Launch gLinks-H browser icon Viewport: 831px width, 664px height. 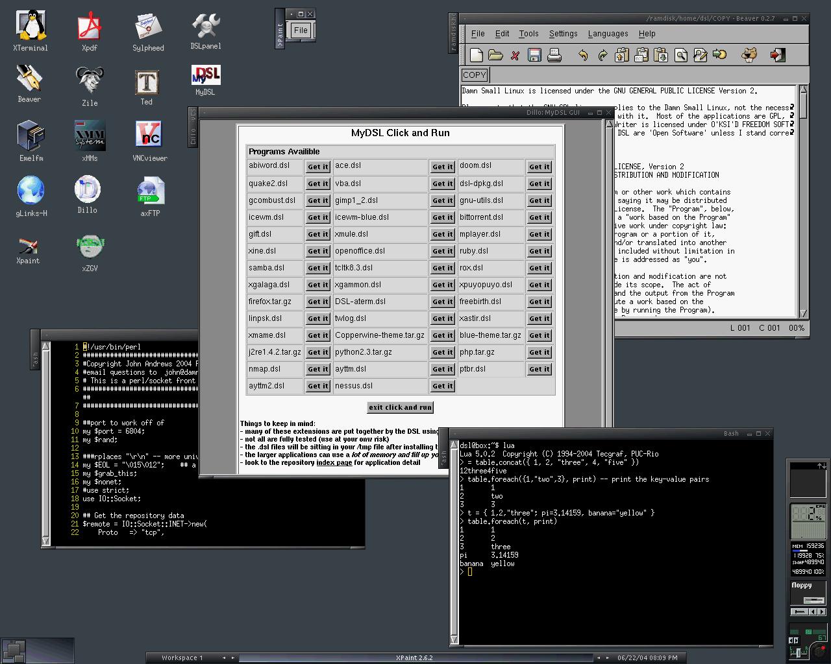click(31, 196)
